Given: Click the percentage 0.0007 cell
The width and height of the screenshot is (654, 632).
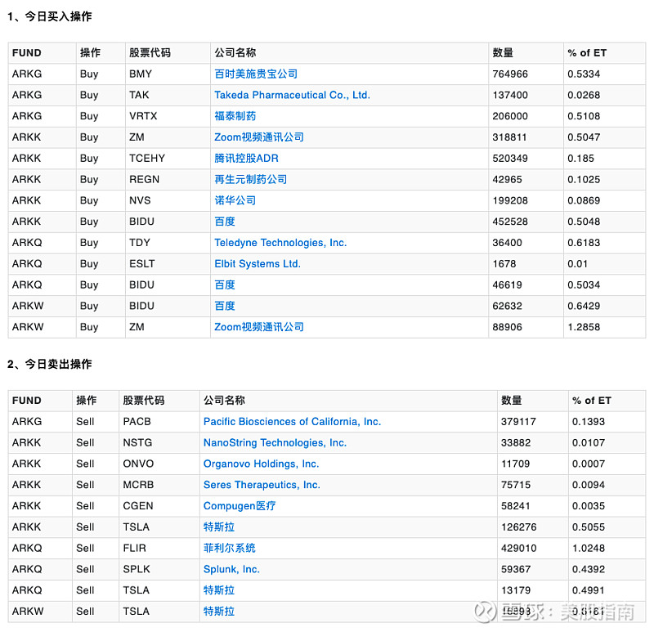Looking at the screenshot, I should 607,464.
